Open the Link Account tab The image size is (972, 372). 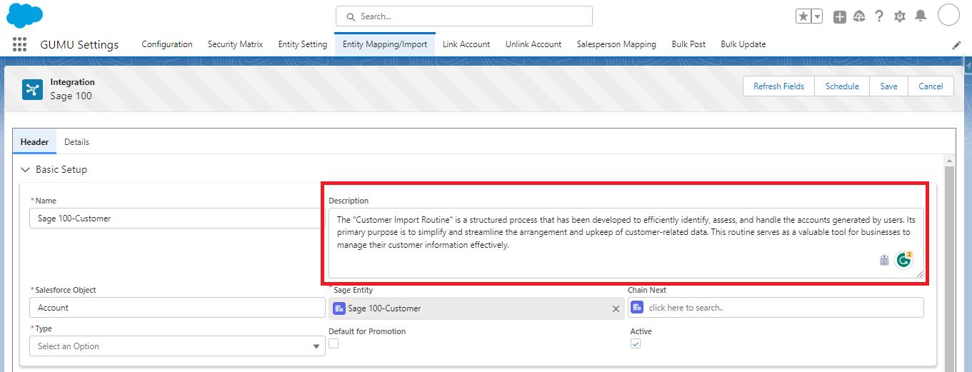click(466, 44)
